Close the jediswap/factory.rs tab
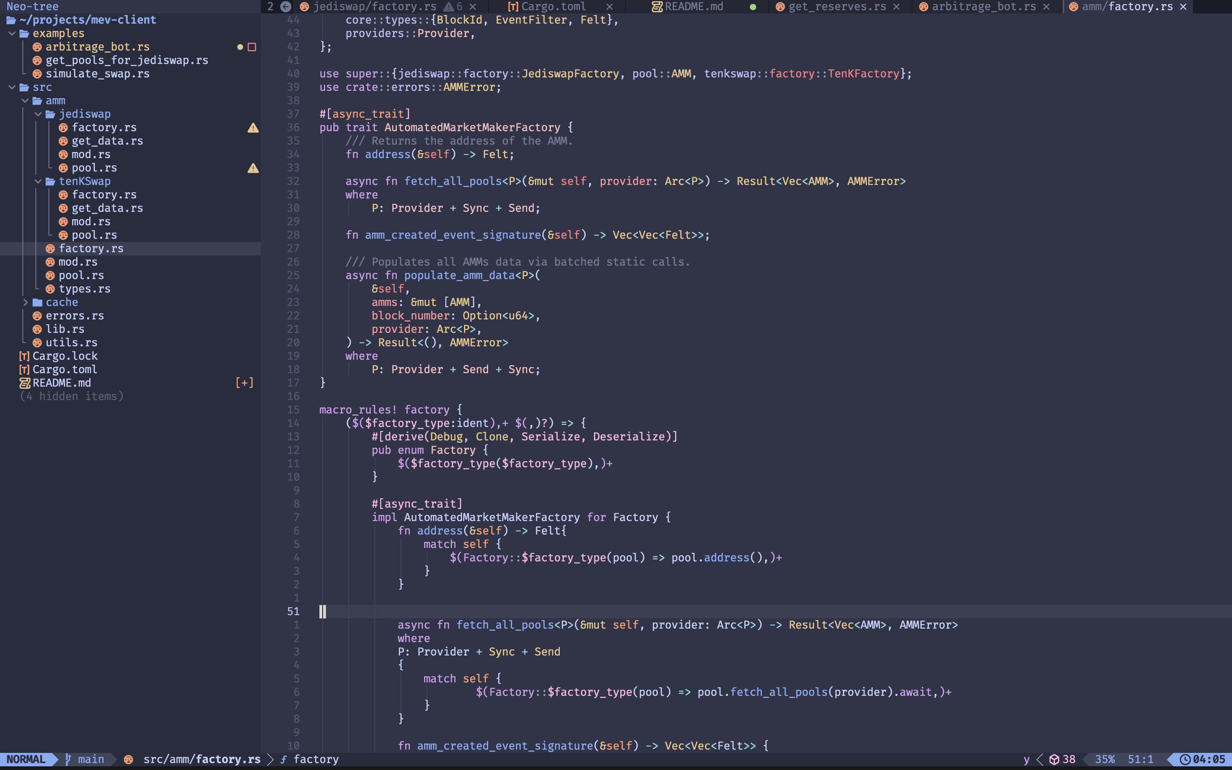 tap(473, 7)
